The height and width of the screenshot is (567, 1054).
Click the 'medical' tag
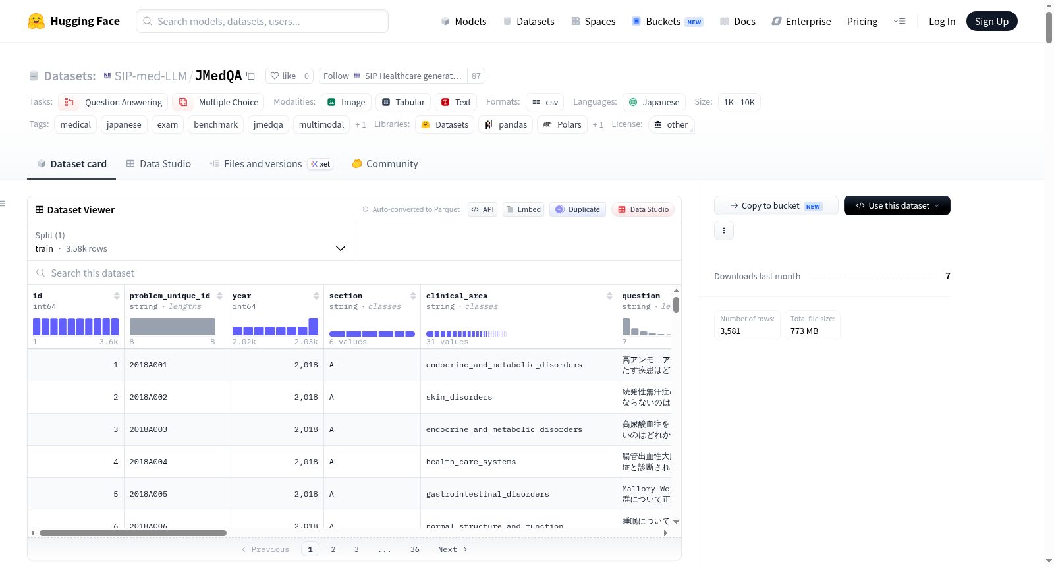76,124
